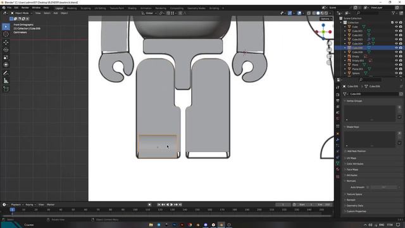Select the Annotate tool

[6, 73]
